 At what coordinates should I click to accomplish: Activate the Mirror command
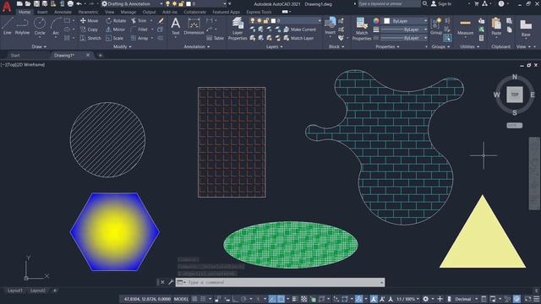116,30
